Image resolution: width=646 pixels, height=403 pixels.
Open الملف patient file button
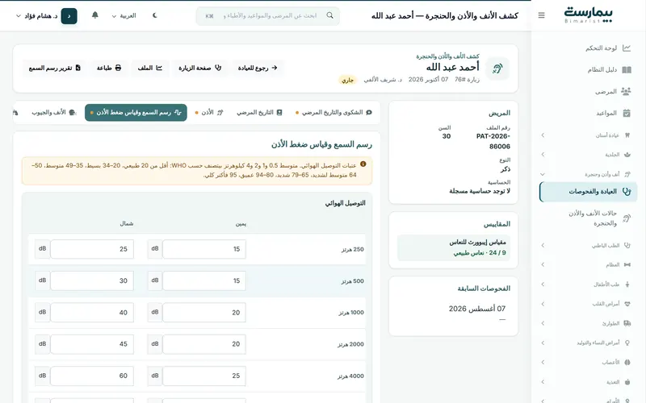pyautogui.click(x=149, y=68)
